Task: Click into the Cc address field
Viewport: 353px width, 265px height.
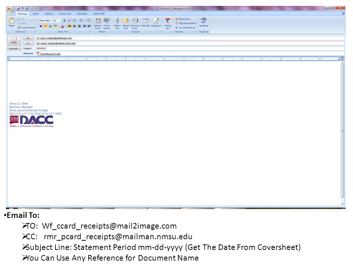Action: [190, 43]
